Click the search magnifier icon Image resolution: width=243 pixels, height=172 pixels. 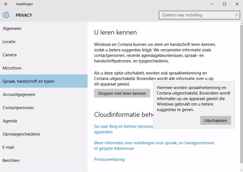237,15
